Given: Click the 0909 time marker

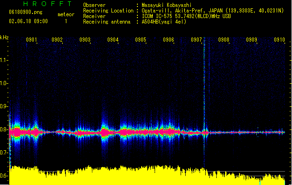Looking at the screenshot, I should click(x=252, y=40).
